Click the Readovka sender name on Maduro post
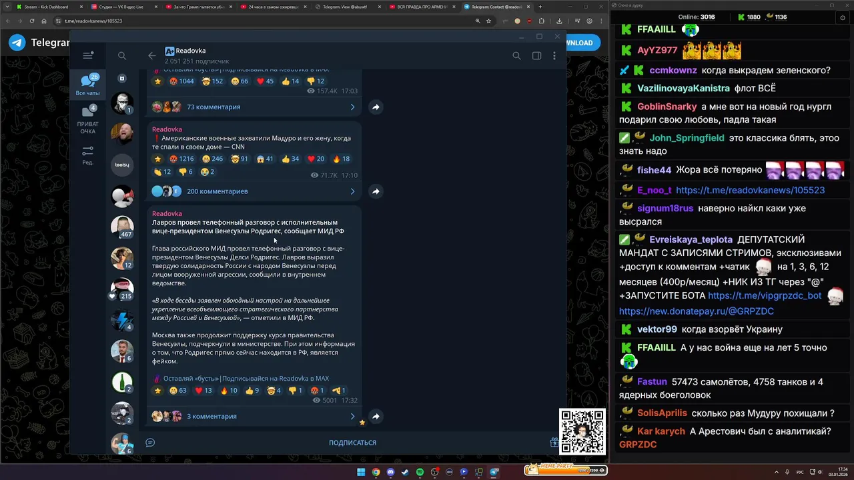Screen dimensions: 854x480 click(167, 129)
